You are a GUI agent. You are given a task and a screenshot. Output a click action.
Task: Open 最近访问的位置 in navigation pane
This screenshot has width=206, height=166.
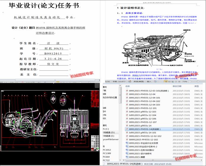110,98
